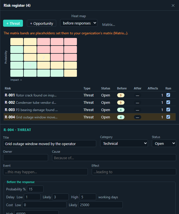Select risk row R-001 Rotor crack
Image resolution: width=179 pixels, height=214 pixels.
89,95
